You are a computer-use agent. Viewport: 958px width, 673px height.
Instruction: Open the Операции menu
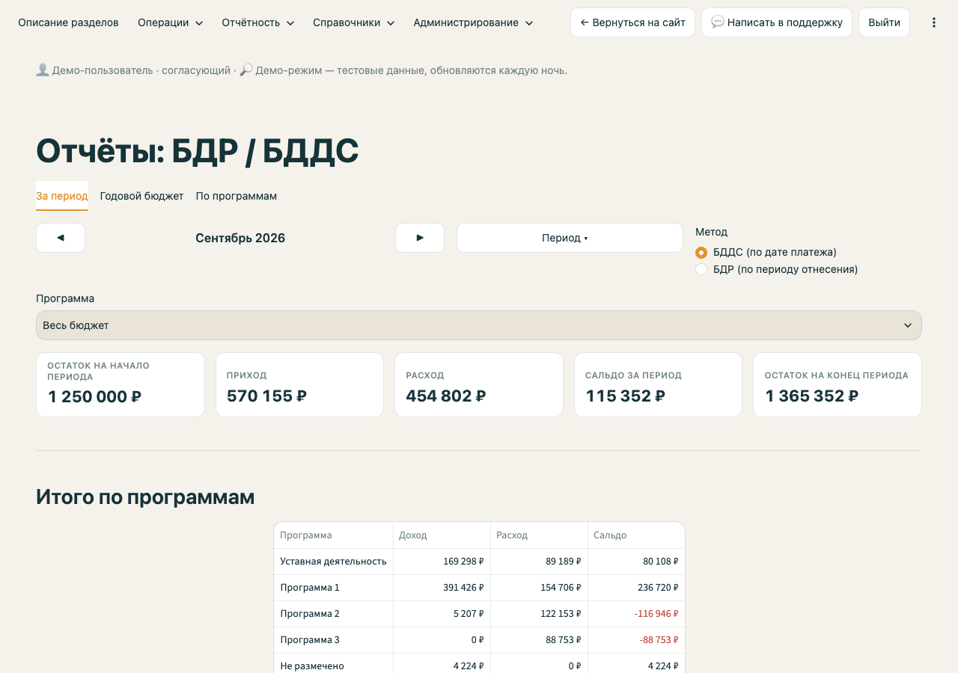point(170,22)
